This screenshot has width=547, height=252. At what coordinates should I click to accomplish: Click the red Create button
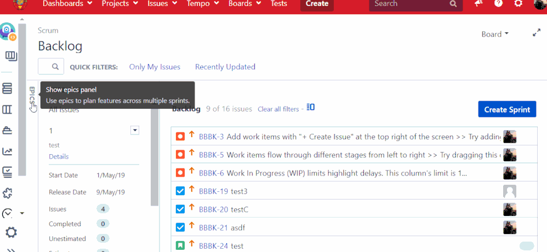click(x=317, y=4)
